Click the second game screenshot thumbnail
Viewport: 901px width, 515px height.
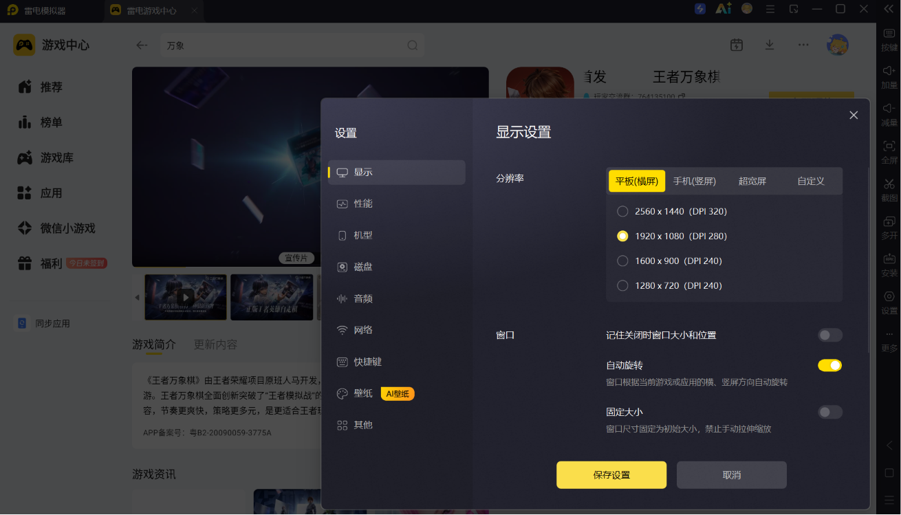point(272,297)
